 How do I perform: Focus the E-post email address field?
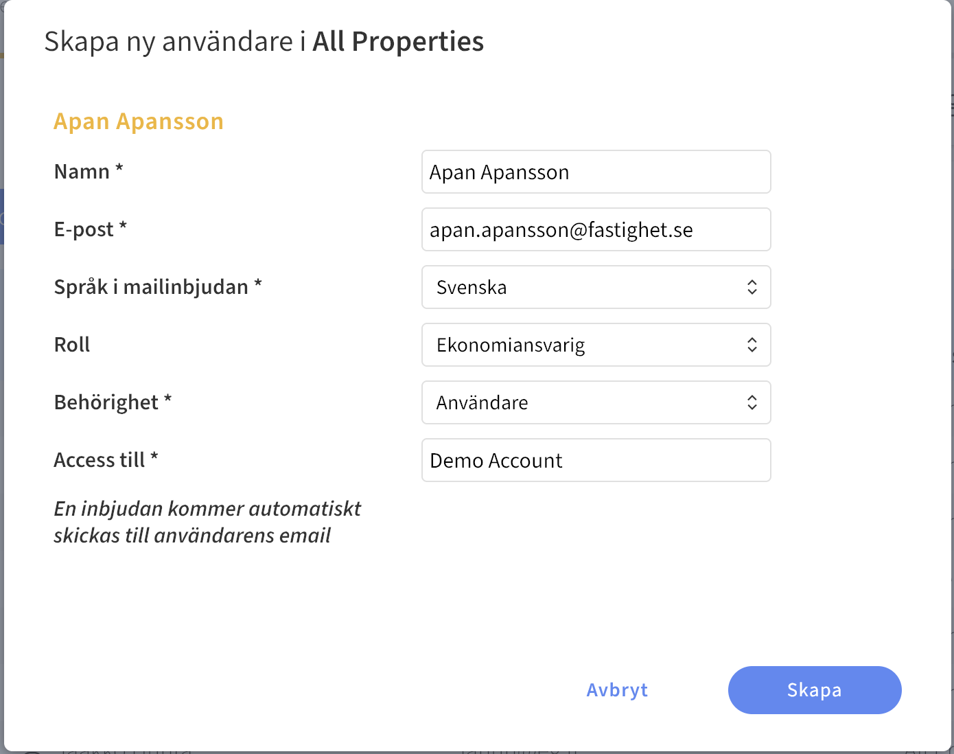click(596, 229)
